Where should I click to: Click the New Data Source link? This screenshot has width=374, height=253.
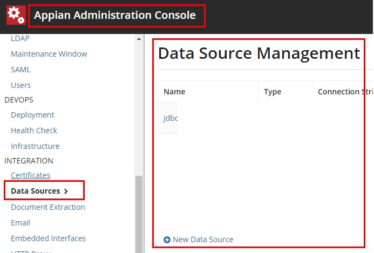tap(203, 240)
